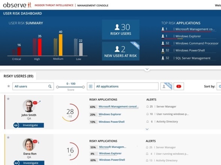Open the All applications dropdown
This screenshot has width=221, height=165.
coord(126,86)
